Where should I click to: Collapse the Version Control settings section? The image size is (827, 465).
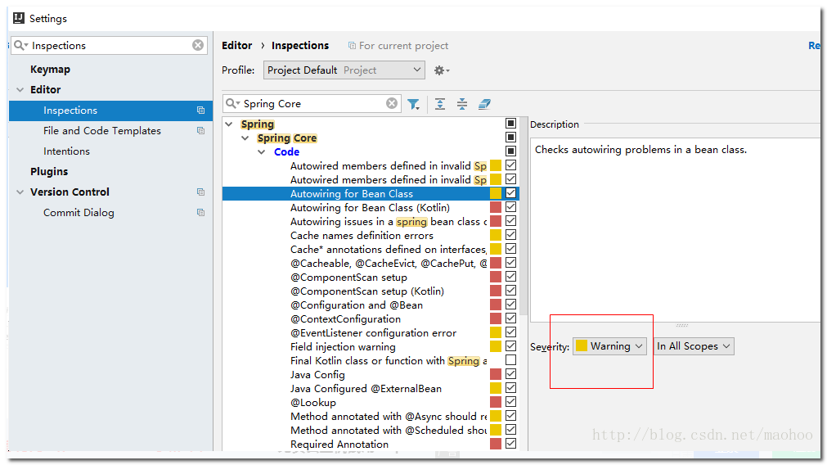tap(20, 192)
